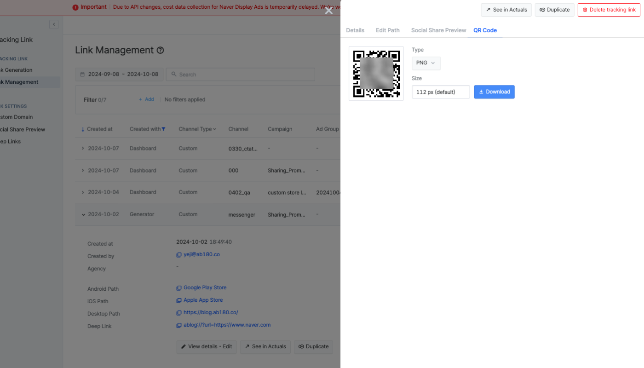The height and width of the screenshot is (368, 644).
Task: Click the Ad Group column header
Action: pos(328,129)
